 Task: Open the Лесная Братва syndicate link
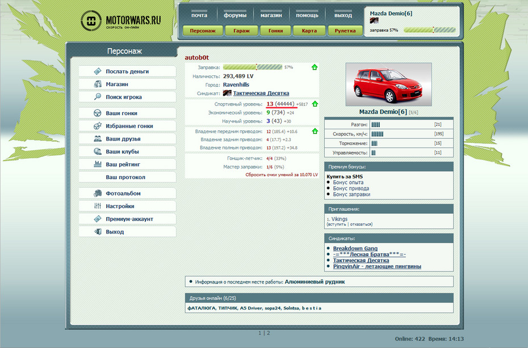point(370,254)
